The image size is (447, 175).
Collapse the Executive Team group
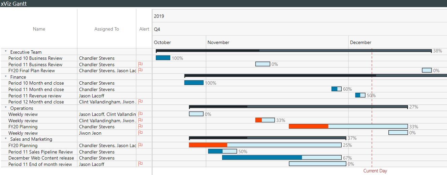pyautogui.click(x=6, y=52)
